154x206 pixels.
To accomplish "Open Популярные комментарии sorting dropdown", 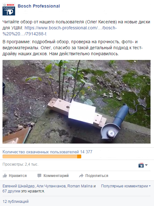I will pyautogui.click(x=126, y=186).
